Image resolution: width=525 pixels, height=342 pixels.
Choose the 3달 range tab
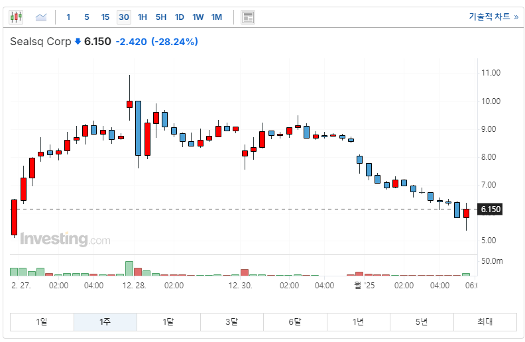click(x=232, y=322)
